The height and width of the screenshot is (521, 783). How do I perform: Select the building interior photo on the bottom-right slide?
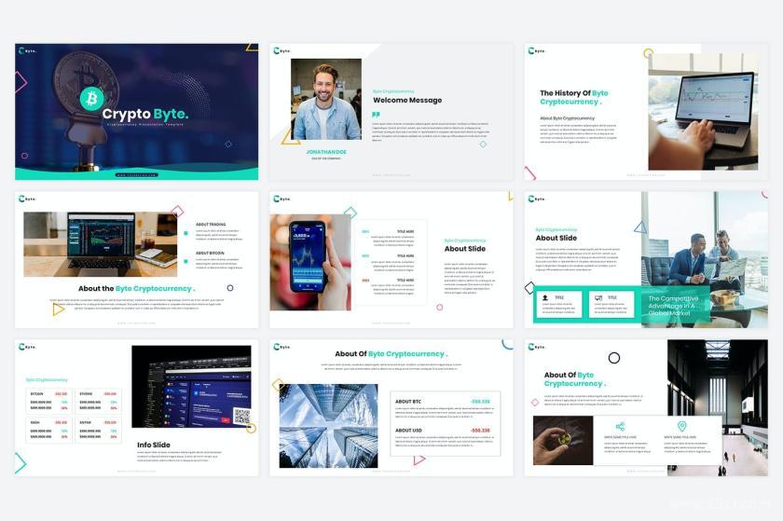pos(718,407)
